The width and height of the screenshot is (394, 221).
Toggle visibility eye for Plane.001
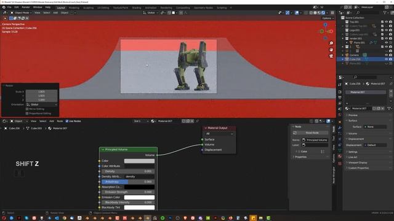tap(387, 42)
